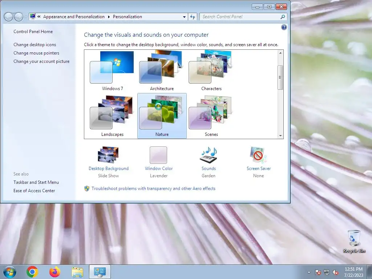
Task: Click the Refresh button beside address bar
Action: [193, 17]
